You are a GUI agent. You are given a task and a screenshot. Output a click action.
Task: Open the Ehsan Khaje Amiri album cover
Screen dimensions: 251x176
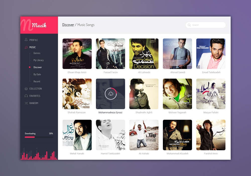[x=77, y=54]
